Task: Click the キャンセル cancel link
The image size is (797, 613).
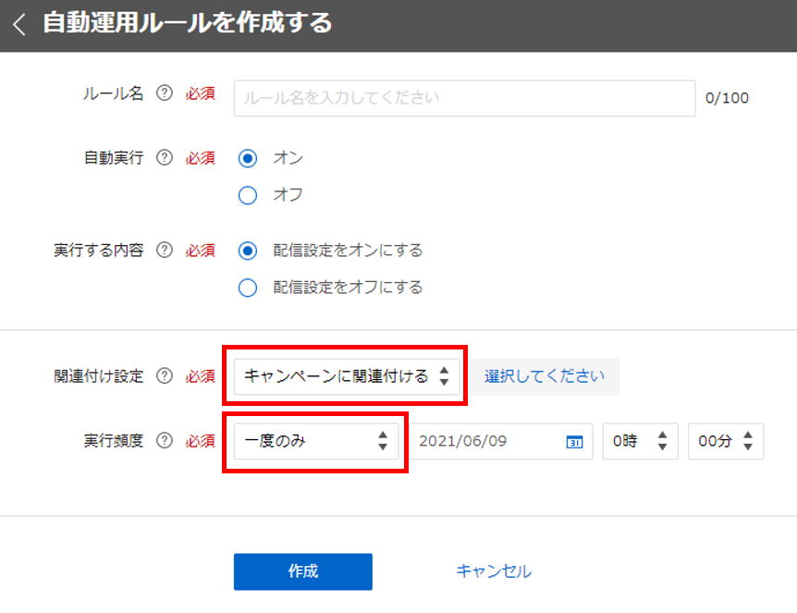Action: coord(494,571)
